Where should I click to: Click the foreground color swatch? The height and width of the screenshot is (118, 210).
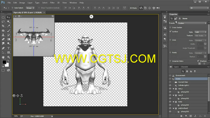[x=4, y=62]
